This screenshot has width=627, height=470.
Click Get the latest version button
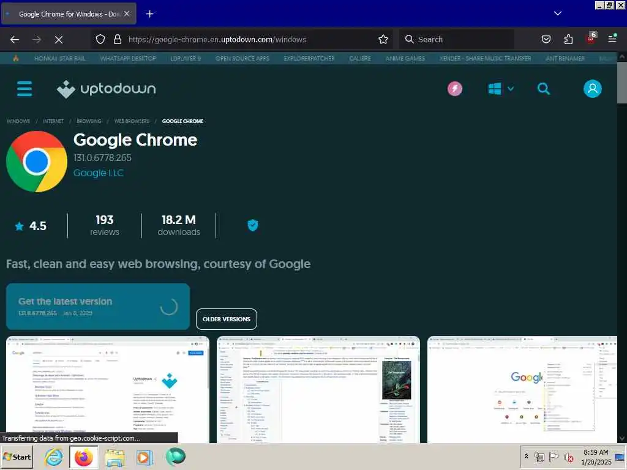[x=98, y=307]
